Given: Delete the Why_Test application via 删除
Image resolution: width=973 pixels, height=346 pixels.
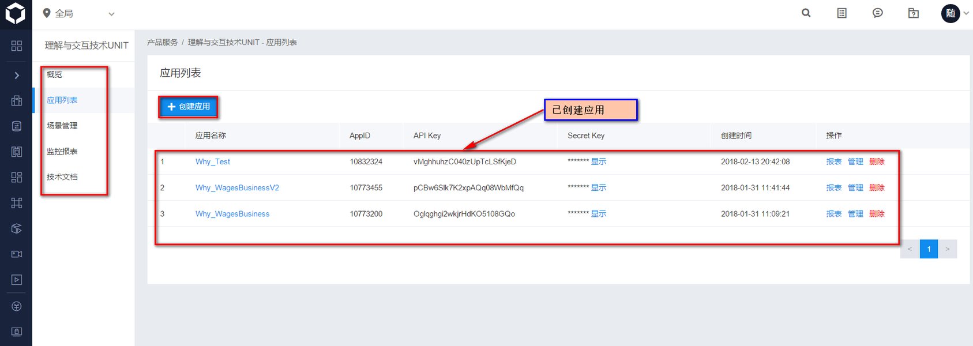Looking at the screenshot, I should point(877,161).
